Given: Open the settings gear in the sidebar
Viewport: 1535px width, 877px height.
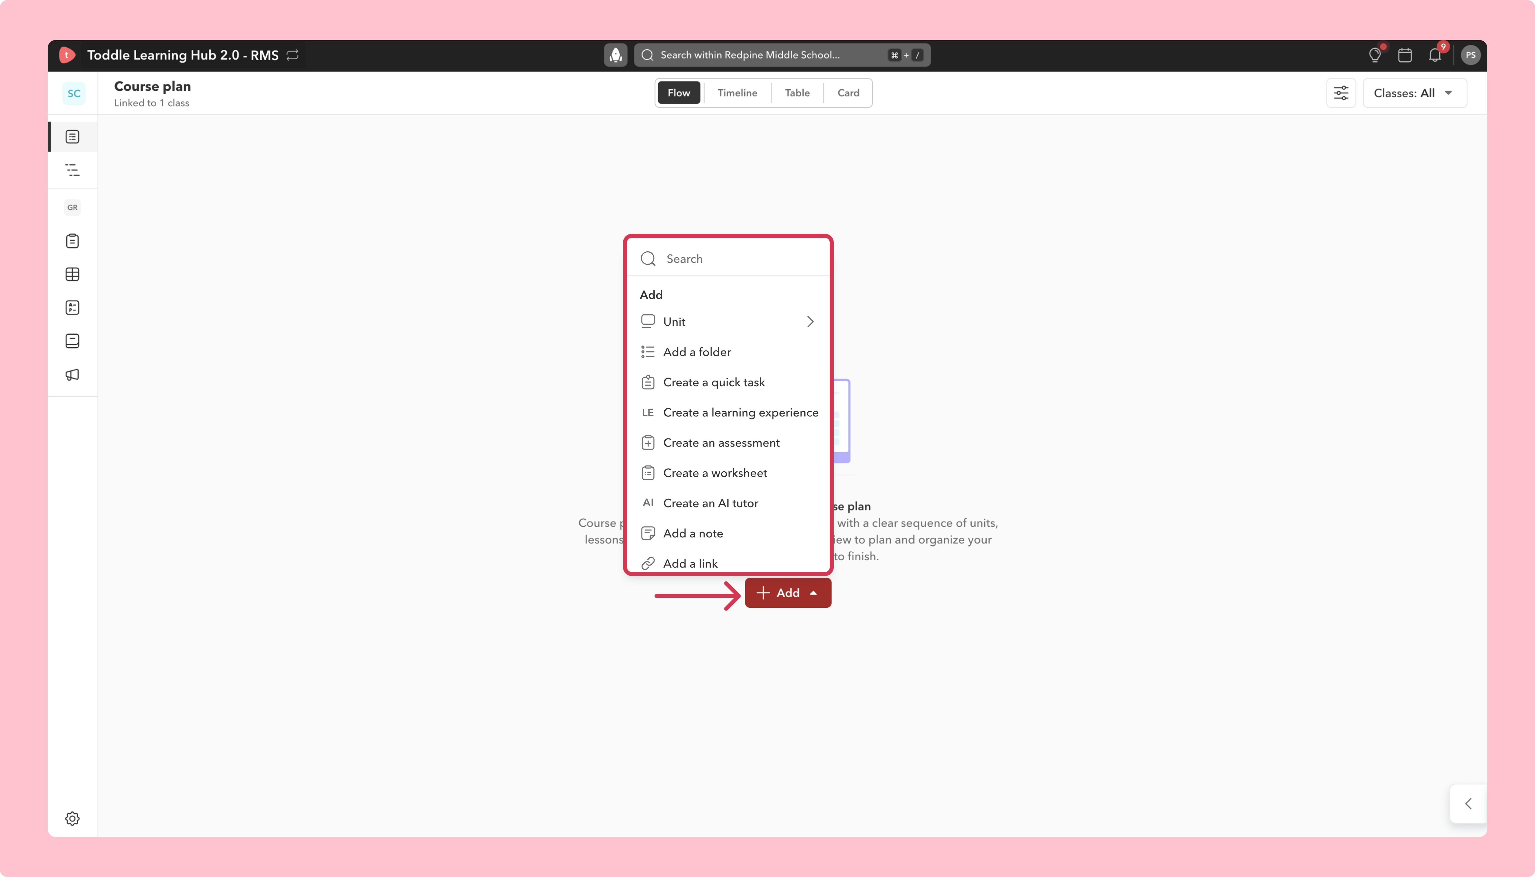Looking at the screenshot, I should (x=72, y=819).
